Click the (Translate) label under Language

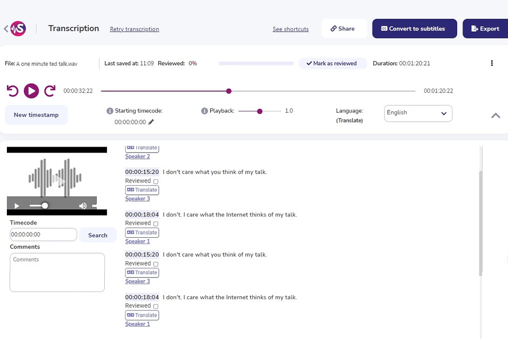click(349, 120)
